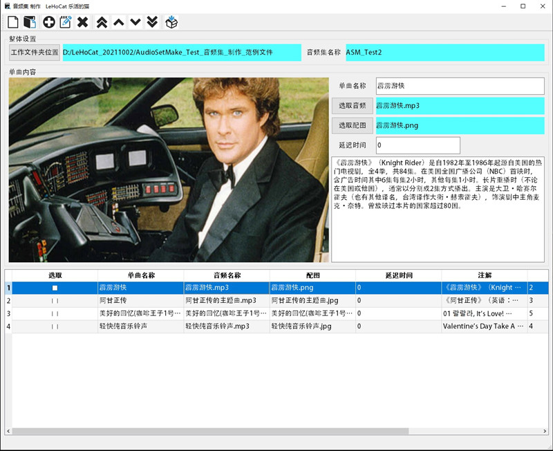Click the app icon in title bar
Screen dimensions: 553x451
7,6
